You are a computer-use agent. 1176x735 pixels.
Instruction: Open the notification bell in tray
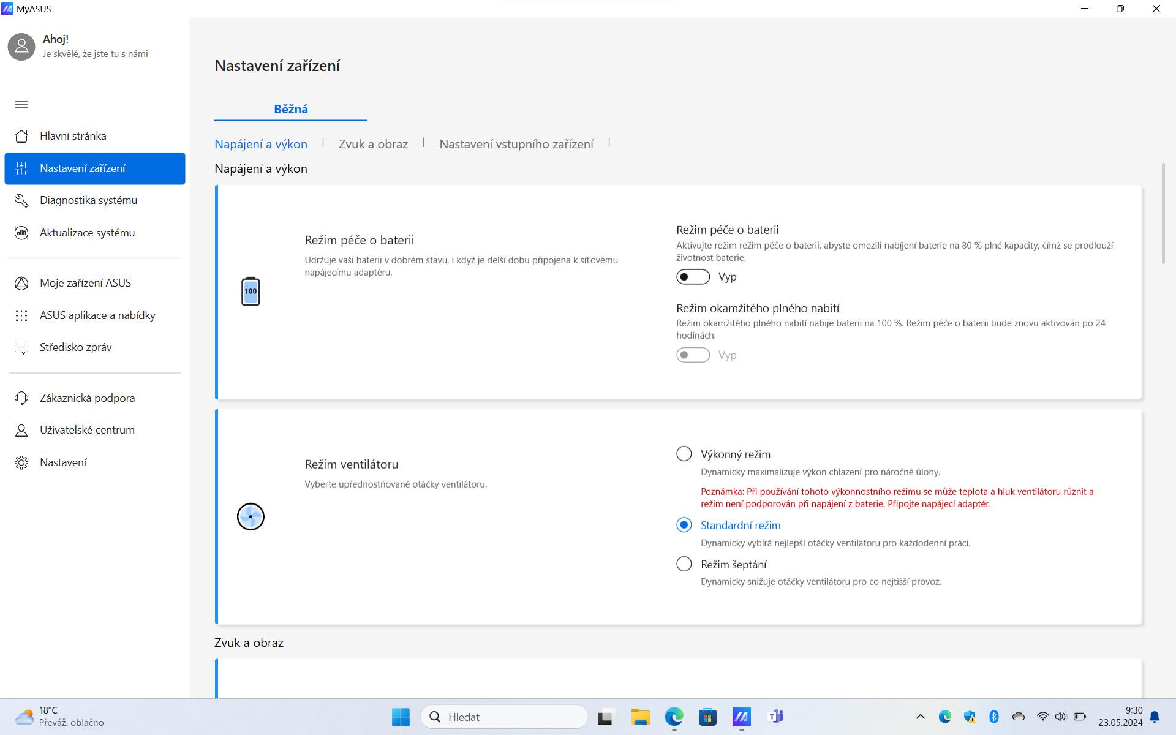1155,717
